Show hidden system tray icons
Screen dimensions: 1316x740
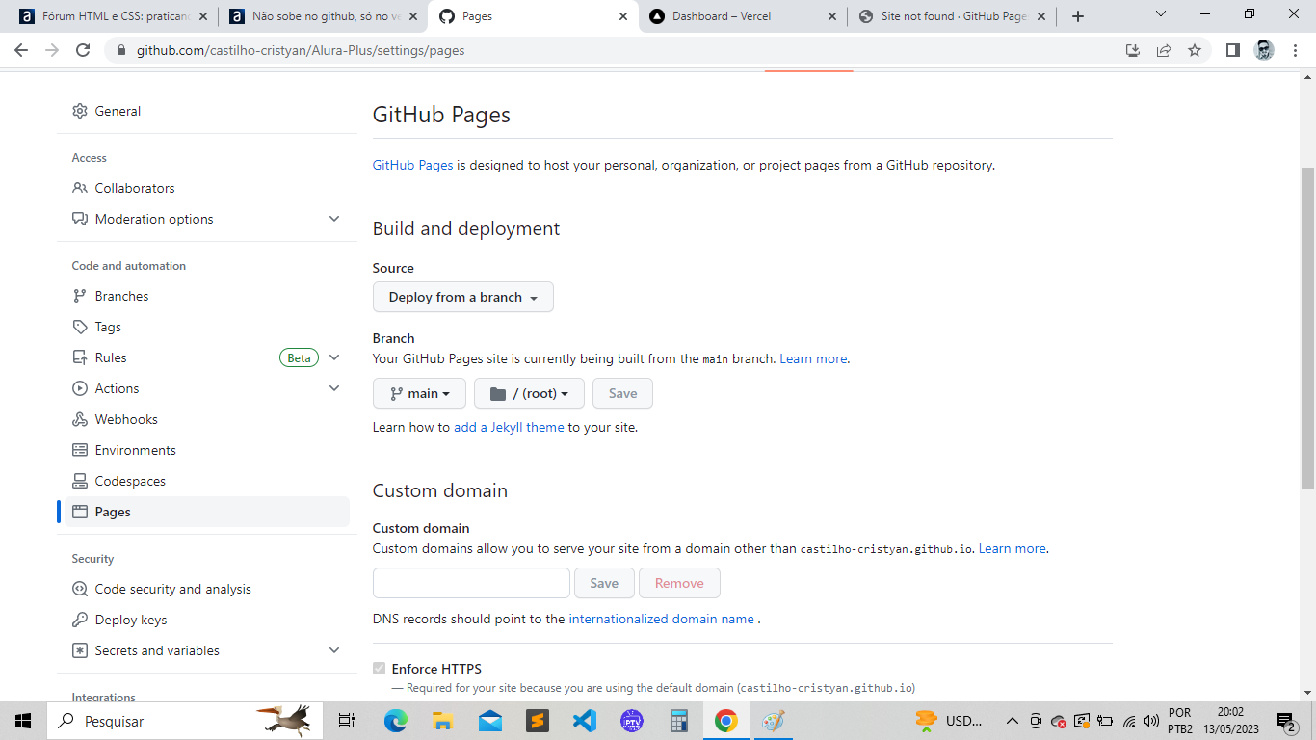click(x=1012, y=721)
